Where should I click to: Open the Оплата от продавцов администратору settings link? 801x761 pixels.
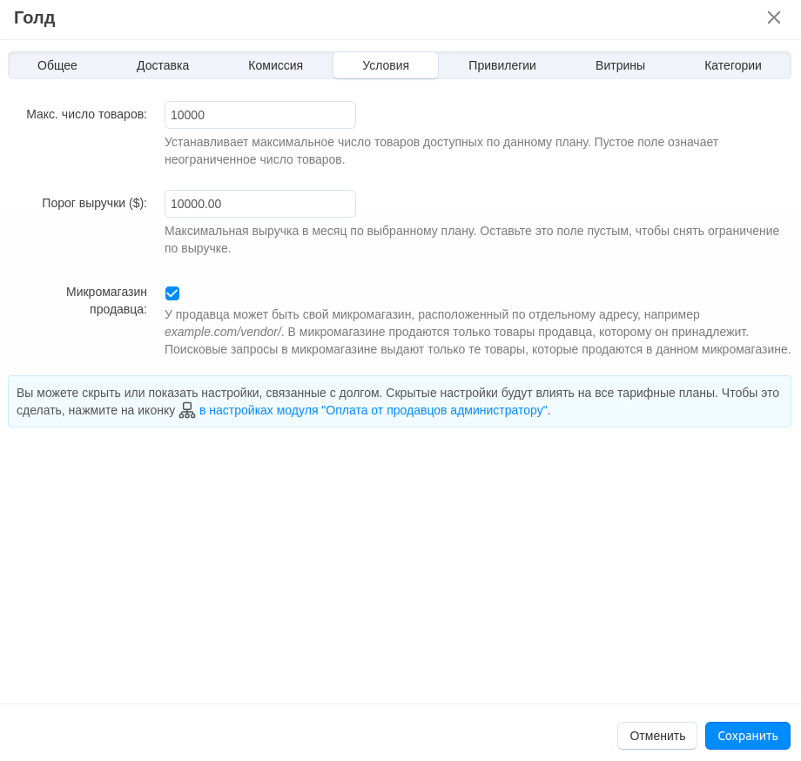tap(373, 410)
